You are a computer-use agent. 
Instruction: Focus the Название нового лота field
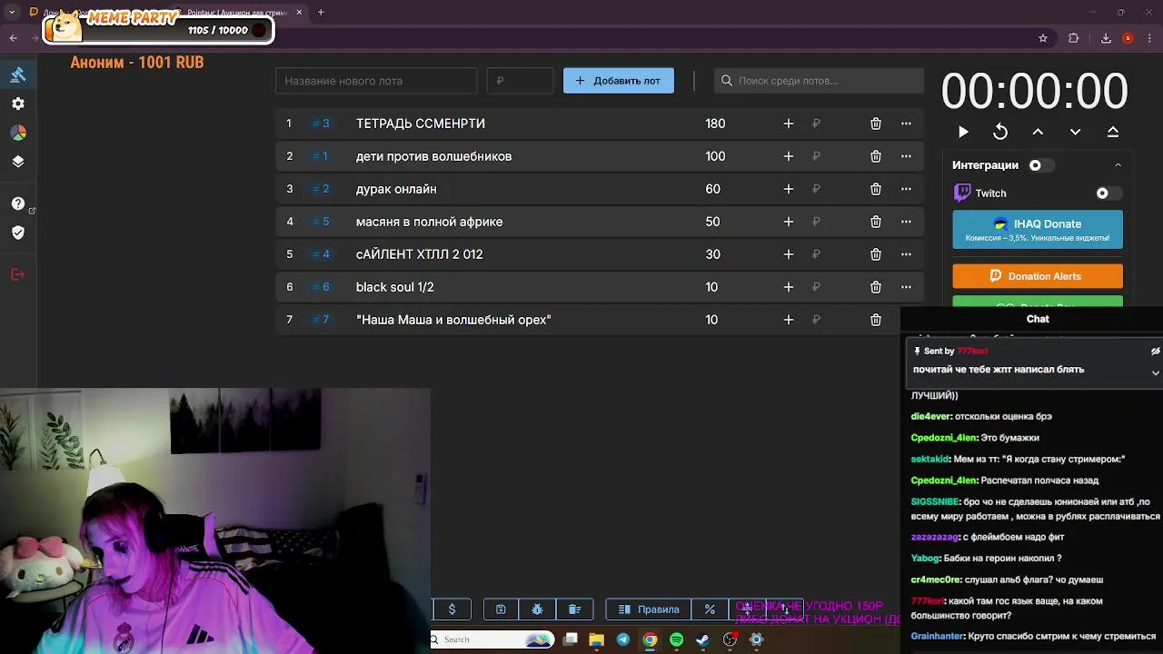coord(376,81)
